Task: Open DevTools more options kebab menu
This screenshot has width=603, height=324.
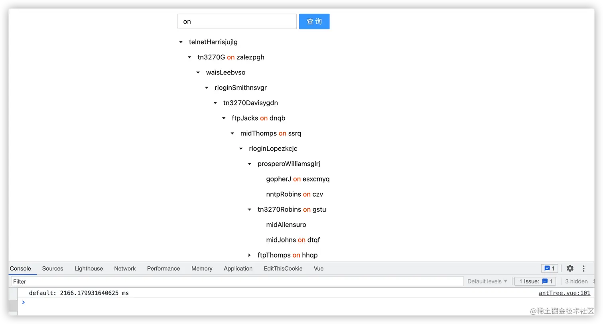Action: [583, 269]
